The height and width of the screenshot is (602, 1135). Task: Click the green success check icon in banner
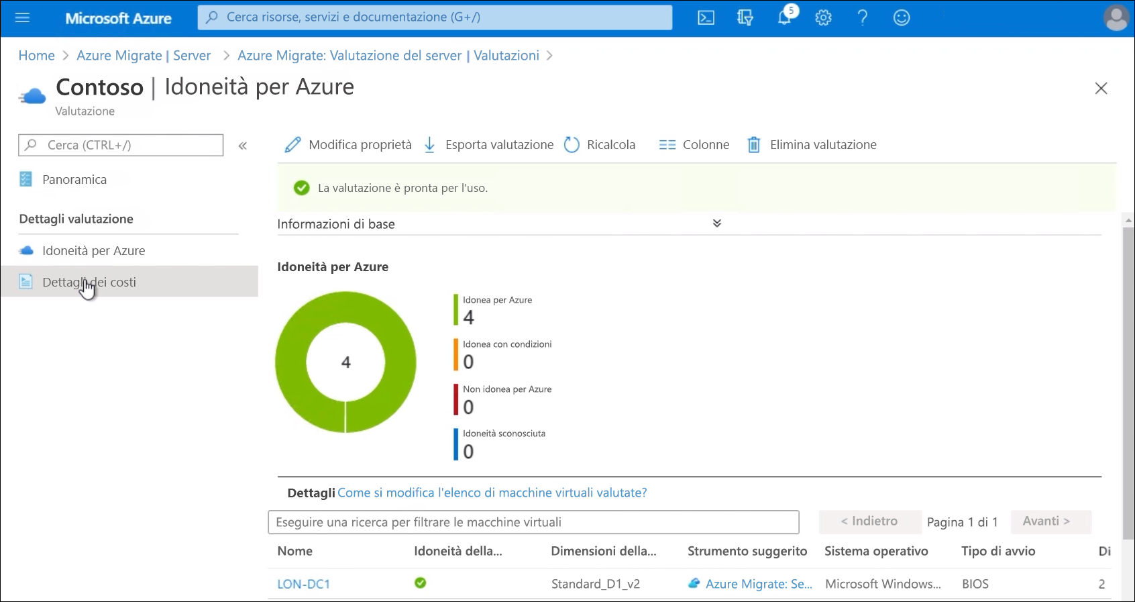coord(302,188)
